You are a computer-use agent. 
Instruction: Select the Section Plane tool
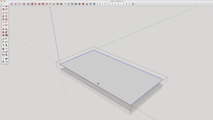(6, 62)
